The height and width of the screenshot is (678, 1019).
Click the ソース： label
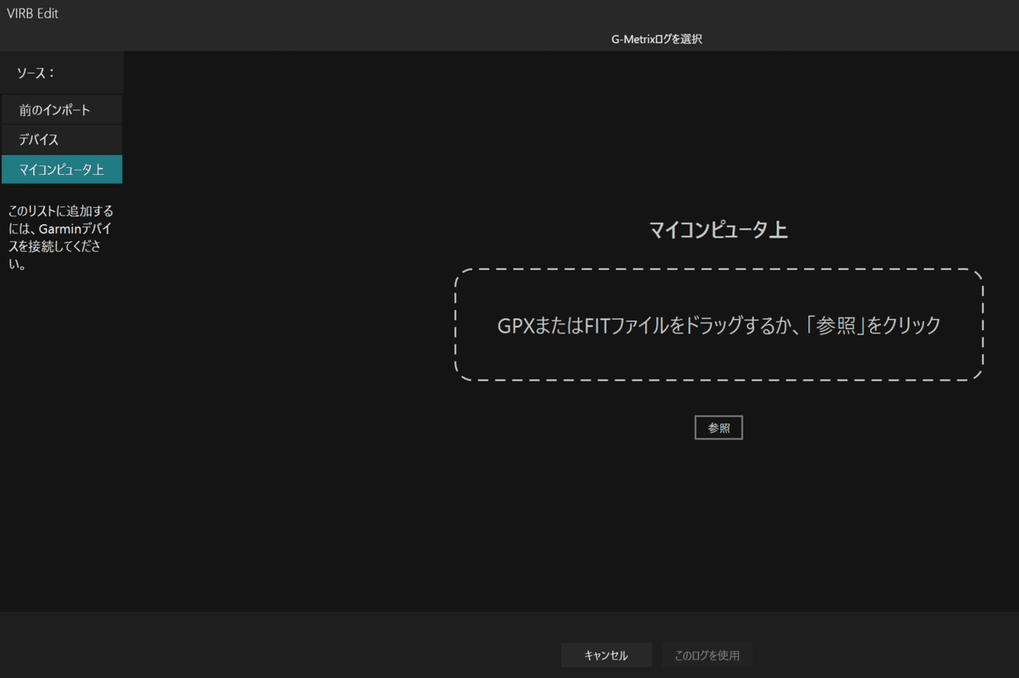[x=37, y=73]
